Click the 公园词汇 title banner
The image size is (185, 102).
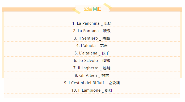tap(93, 9)
